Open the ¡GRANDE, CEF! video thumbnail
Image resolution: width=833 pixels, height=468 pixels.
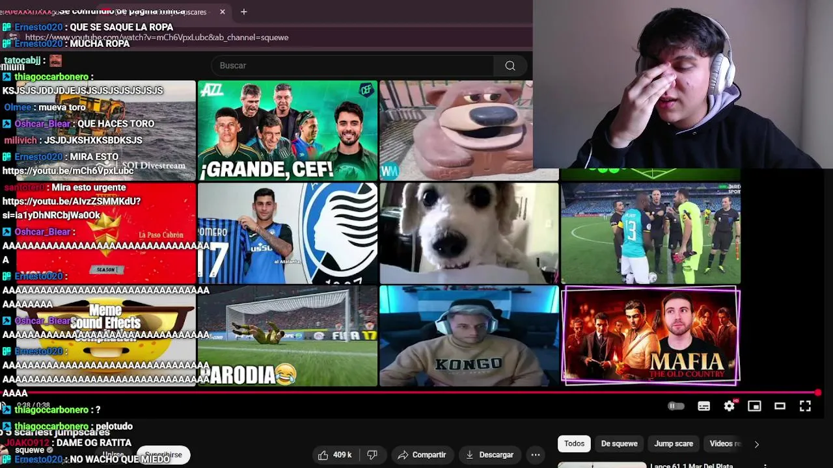pos(287,130)
